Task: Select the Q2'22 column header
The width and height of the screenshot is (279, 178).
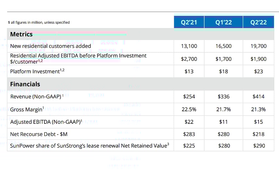Action: [258, 22]
